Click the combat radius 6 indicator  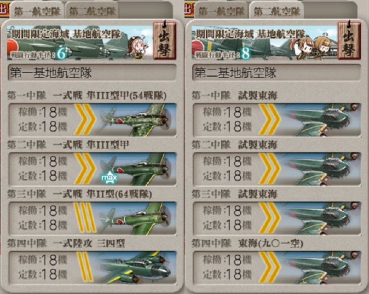[62, 54]
